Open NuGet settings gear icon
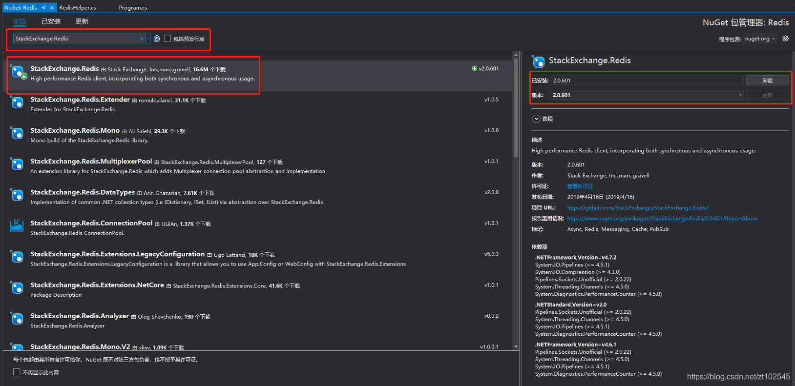 point(785,39)
